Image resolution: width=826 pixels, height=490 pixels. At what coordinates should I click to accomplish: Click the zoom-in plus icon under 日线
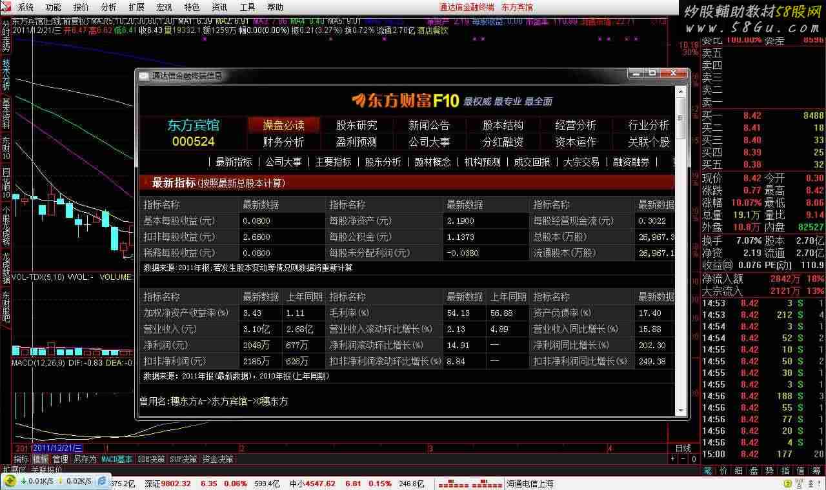click(673, 459)
